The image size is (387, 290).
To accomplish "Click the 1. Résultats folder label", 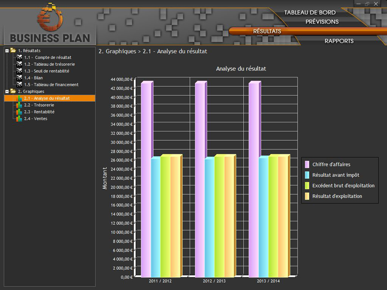I will coord(29,51).
